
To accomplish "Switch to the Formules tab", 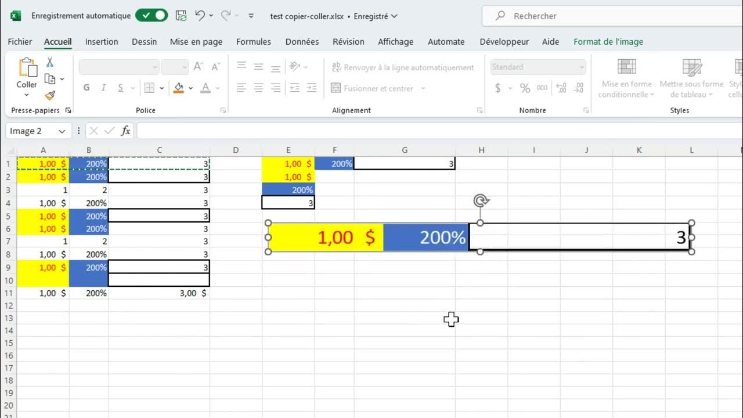I will tap(254, 42).
